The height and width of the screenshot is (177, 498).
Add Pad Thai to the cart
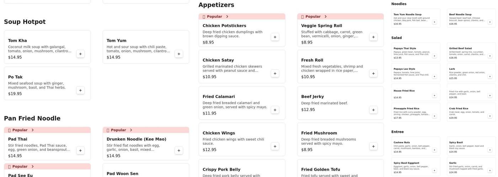point(80,150)
